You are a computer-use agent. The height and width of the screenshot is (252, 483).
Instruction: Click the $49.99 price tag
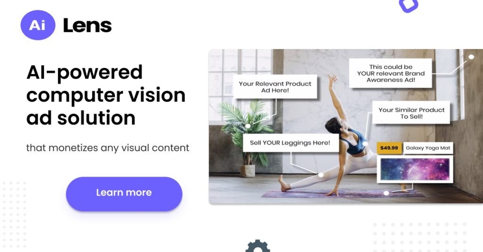tap(389, 148)
